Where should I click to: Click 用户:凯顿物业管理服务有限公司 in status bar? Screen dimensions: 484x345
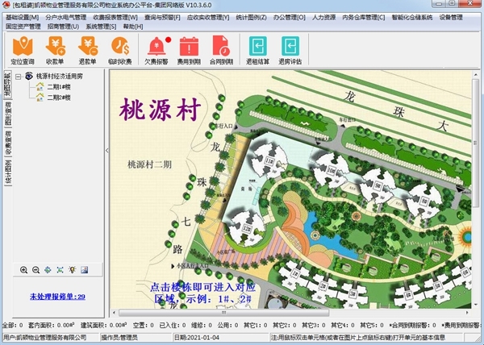point(45,337)
